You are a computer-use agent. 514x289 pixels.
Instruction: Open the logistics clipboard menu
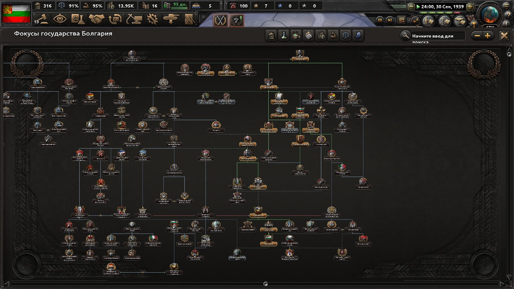(189, 19)
